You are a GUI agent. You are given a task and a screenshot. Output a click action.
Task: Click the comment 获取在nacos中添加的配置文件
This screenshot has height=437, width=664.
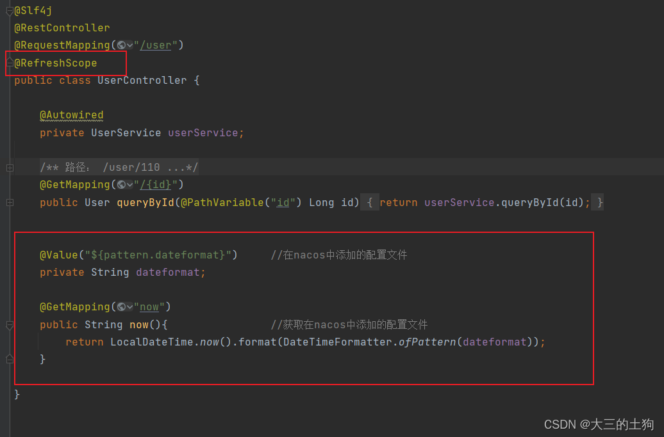349,324
